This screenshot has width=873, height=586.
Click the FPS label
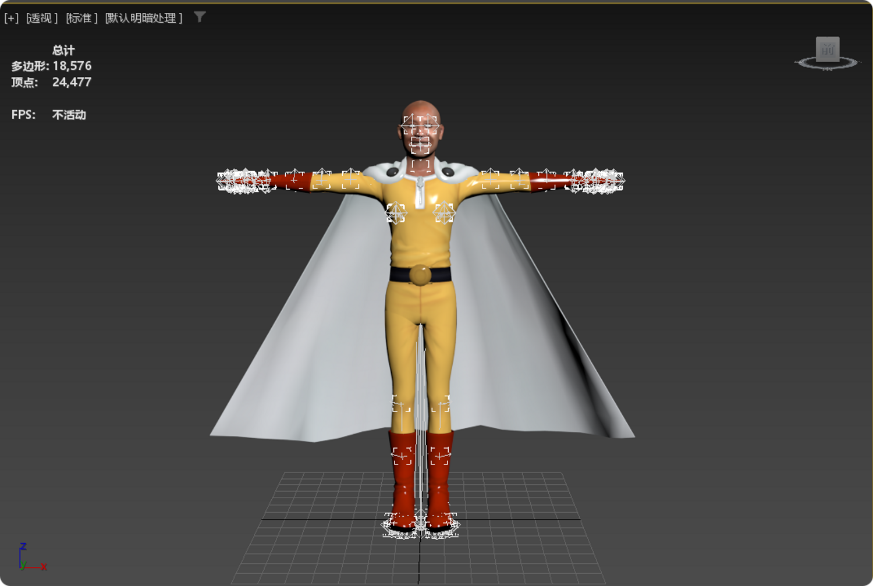pos(23,115)
